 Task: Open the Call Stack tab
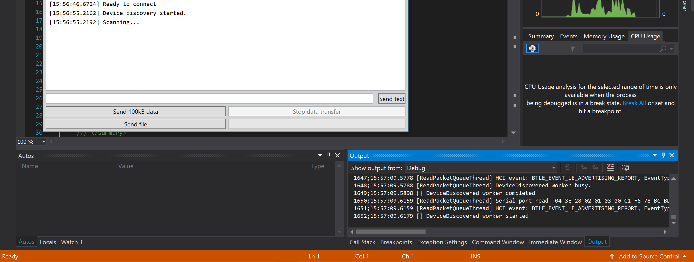[362, 242]
